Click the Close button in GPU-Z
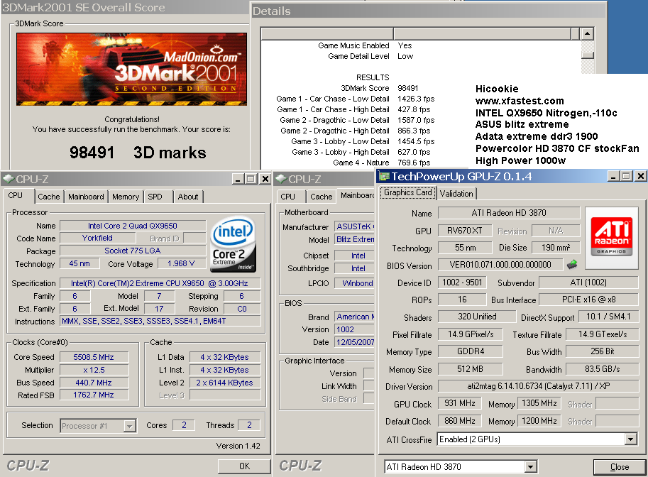The height and width of the screenshot is (477, 648). (620, 467)
